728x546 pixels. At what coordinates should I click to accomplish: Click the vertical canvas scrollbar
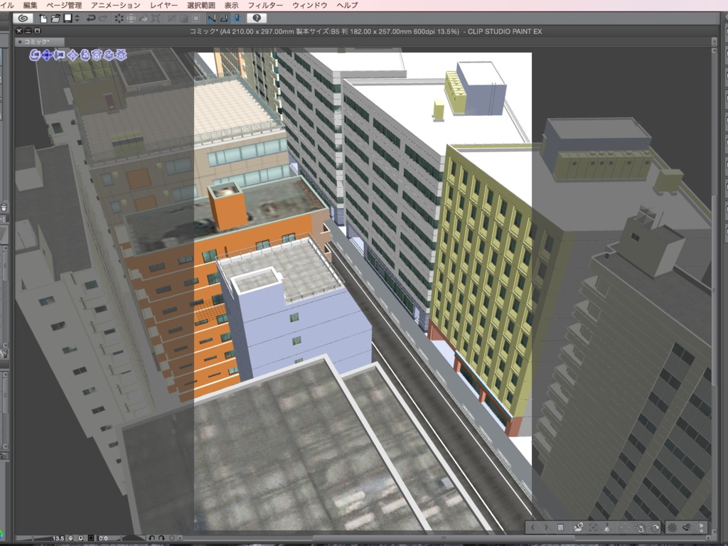[714, 290]
